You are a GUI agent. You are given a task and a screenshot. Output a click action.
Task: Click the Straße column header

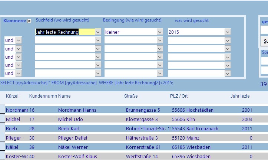[x=131, y=96]
